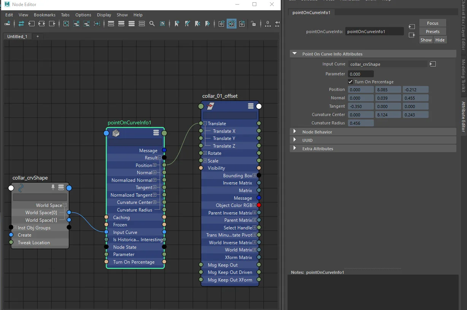Screen dimensions: 467x310
Task: Click the Notes text area
Action: (373, 292)
